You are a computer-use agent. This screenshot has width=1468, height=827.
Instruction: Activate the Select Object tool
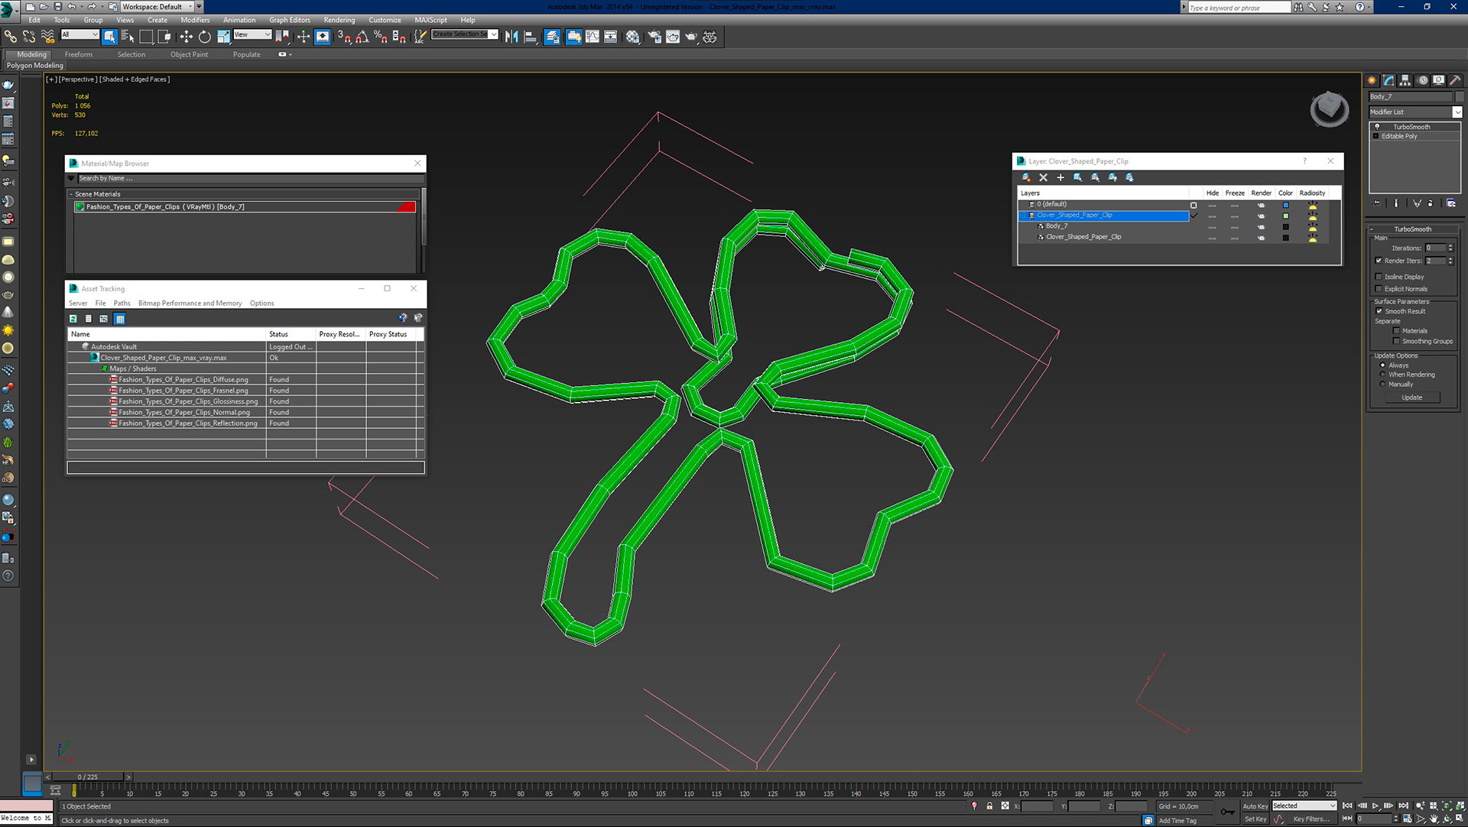pyautogui.click(x=109, y=36)
